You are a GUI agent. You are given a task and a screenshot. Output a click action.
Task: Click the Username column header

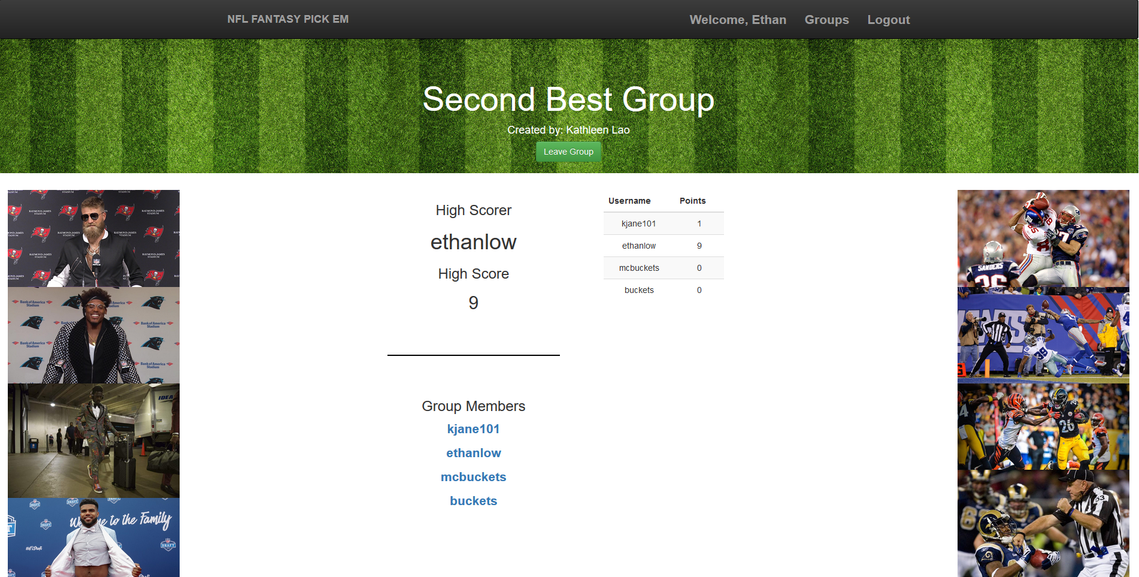tap(629, 201)
